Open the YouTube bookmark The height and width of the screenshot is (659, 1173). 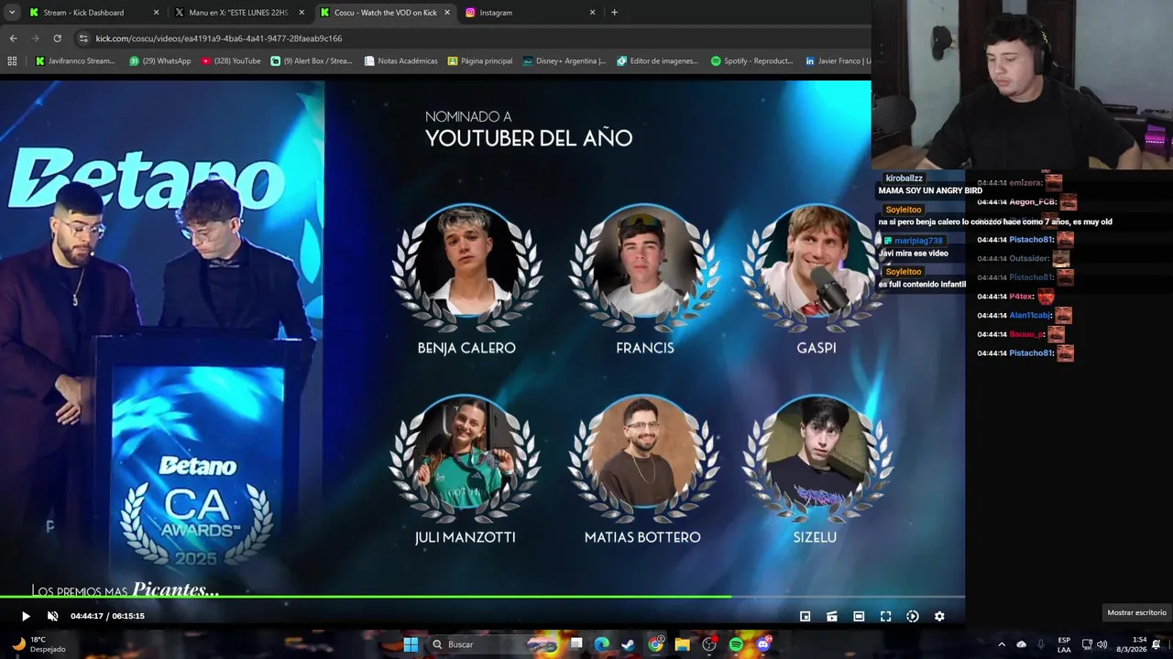(231, 61)
